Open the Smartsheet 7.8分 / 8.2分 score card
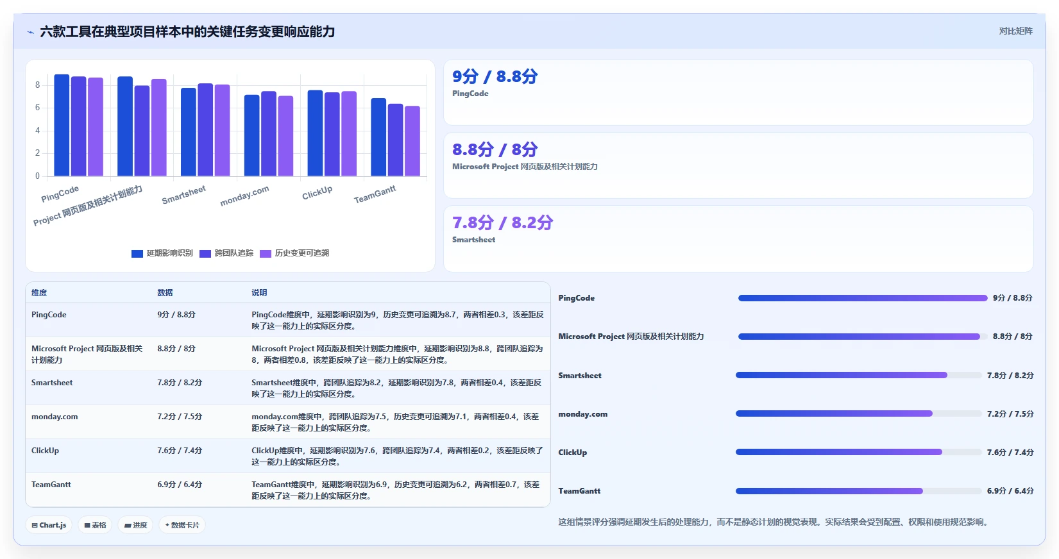 point(738,238)
